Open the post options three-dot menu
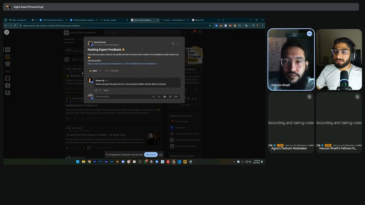The width and height of the screenshot is (365, 205). pos(178,44)
